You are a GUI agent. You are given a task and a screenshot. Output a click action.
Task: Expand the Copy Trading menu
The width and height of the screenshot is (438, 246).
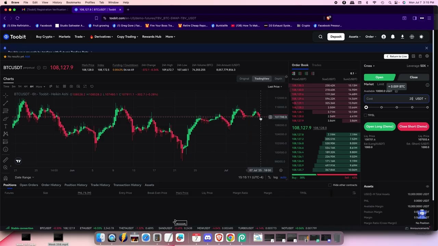pos(128,37)
